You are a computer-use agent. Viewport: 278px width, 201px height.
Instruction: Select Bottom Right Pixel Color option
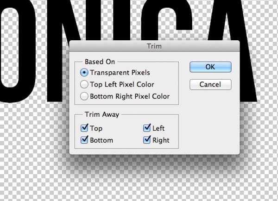pos(84,97)
